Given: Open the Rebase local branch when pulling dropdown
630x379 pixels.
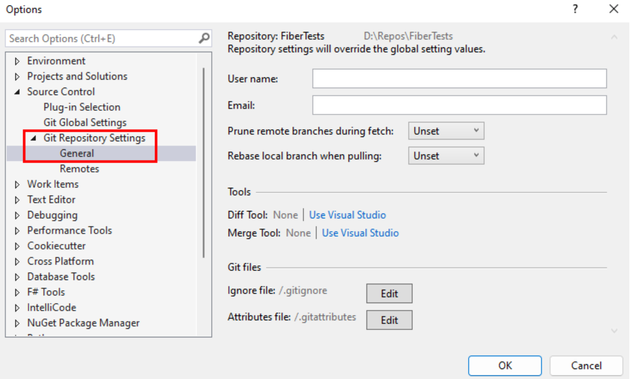Looking at the screenshot, I should tap(476, 155).
